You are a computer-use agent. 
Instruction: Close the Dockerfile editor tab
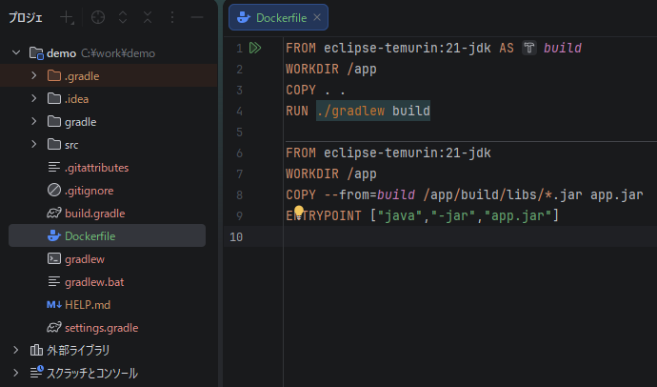pos(317,17)
